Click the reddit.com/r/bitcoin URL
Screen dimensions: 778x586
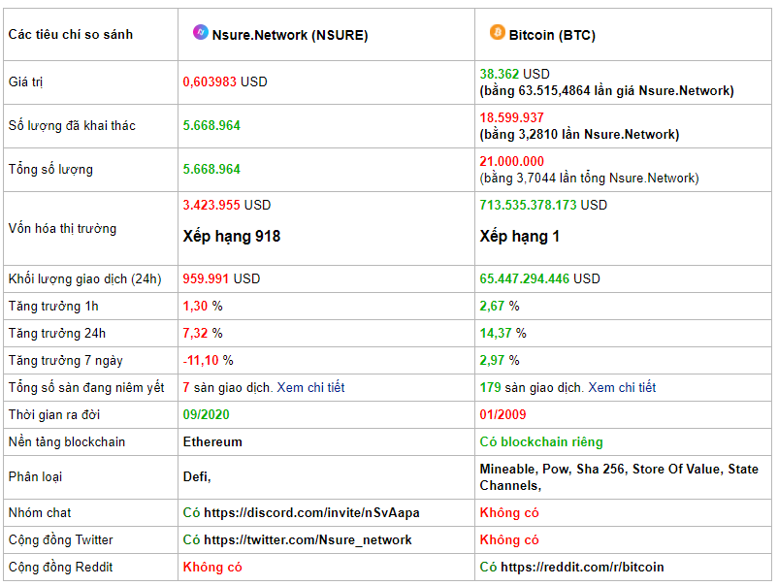point(582,568)
